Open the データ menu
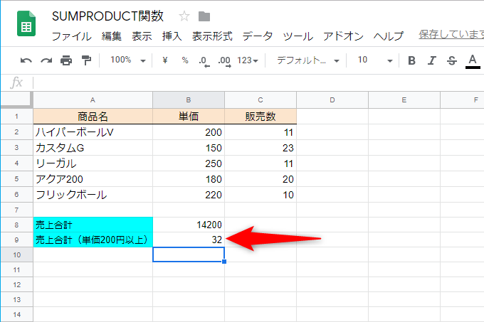 tap(258, 36)
